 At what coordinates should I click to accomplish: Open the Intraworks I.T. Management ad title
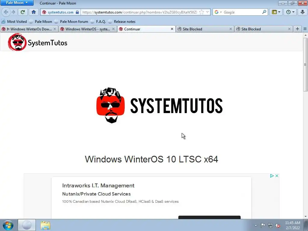98,186
